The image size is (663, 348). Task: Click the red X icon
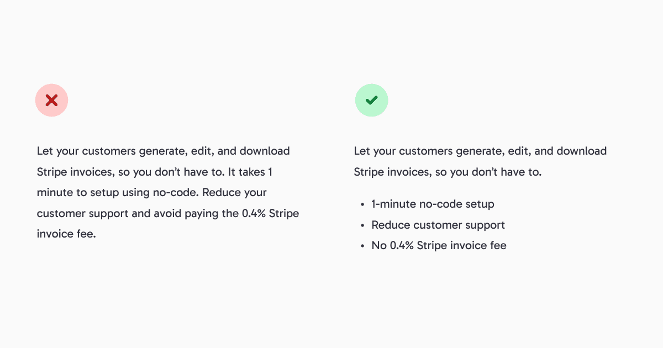(51, 100)
